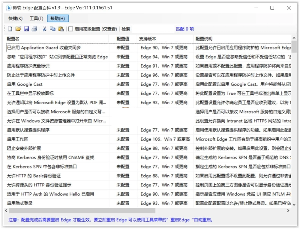Save the current configuration
The height and width of the screenshot is (229, 300).
(x=27, y=29)
